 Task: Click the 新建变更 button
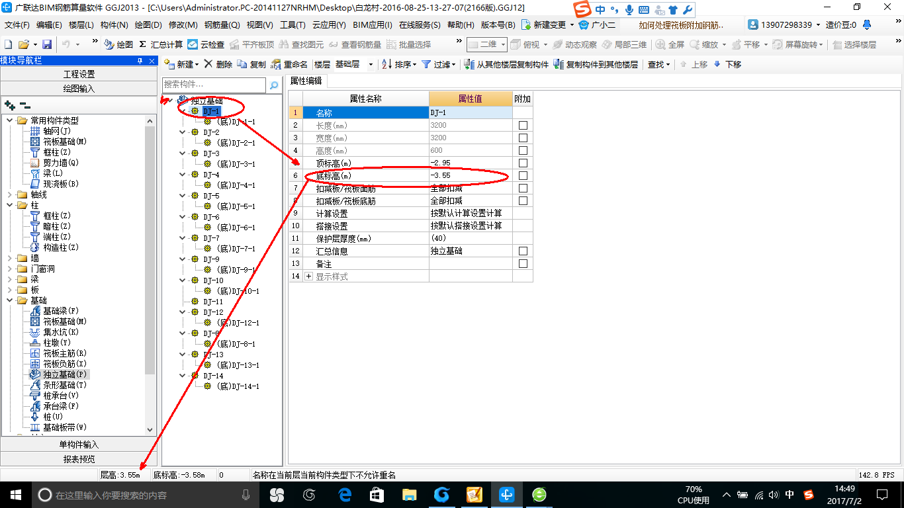[x=548, y=24]
